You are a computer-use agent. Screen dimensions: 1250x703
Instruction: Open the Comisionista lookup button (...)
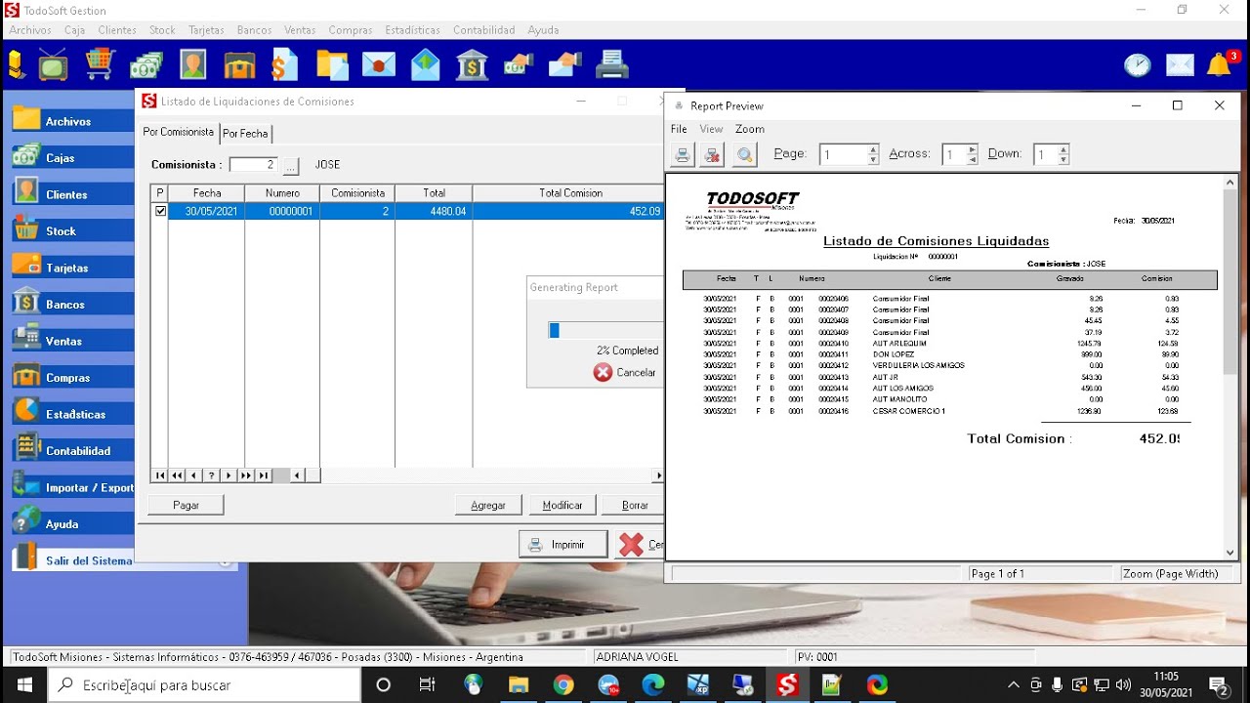click(x=290, y=166)
